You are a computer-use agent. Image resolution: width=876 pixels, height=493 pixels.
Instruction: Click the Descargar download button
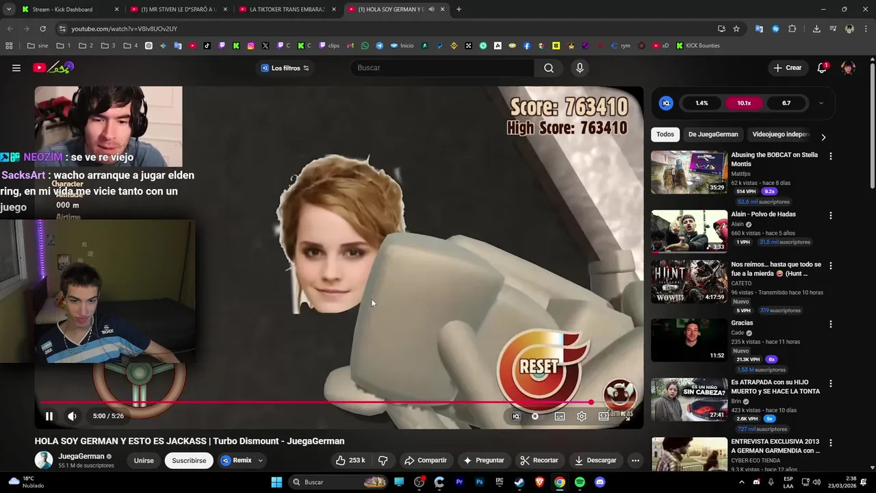[595, 460]
